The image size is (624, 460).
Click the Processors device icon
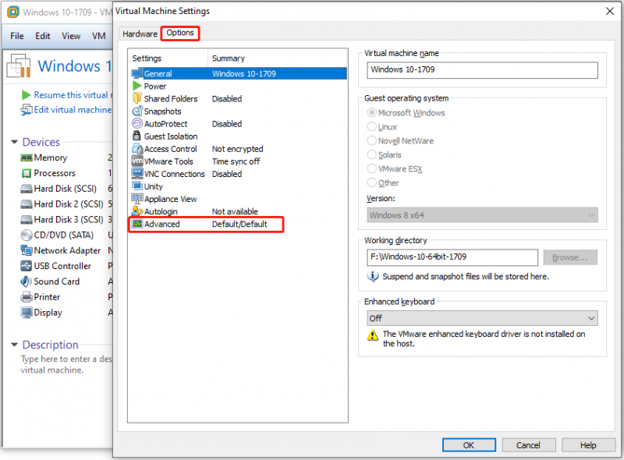[x=27, y=174]
